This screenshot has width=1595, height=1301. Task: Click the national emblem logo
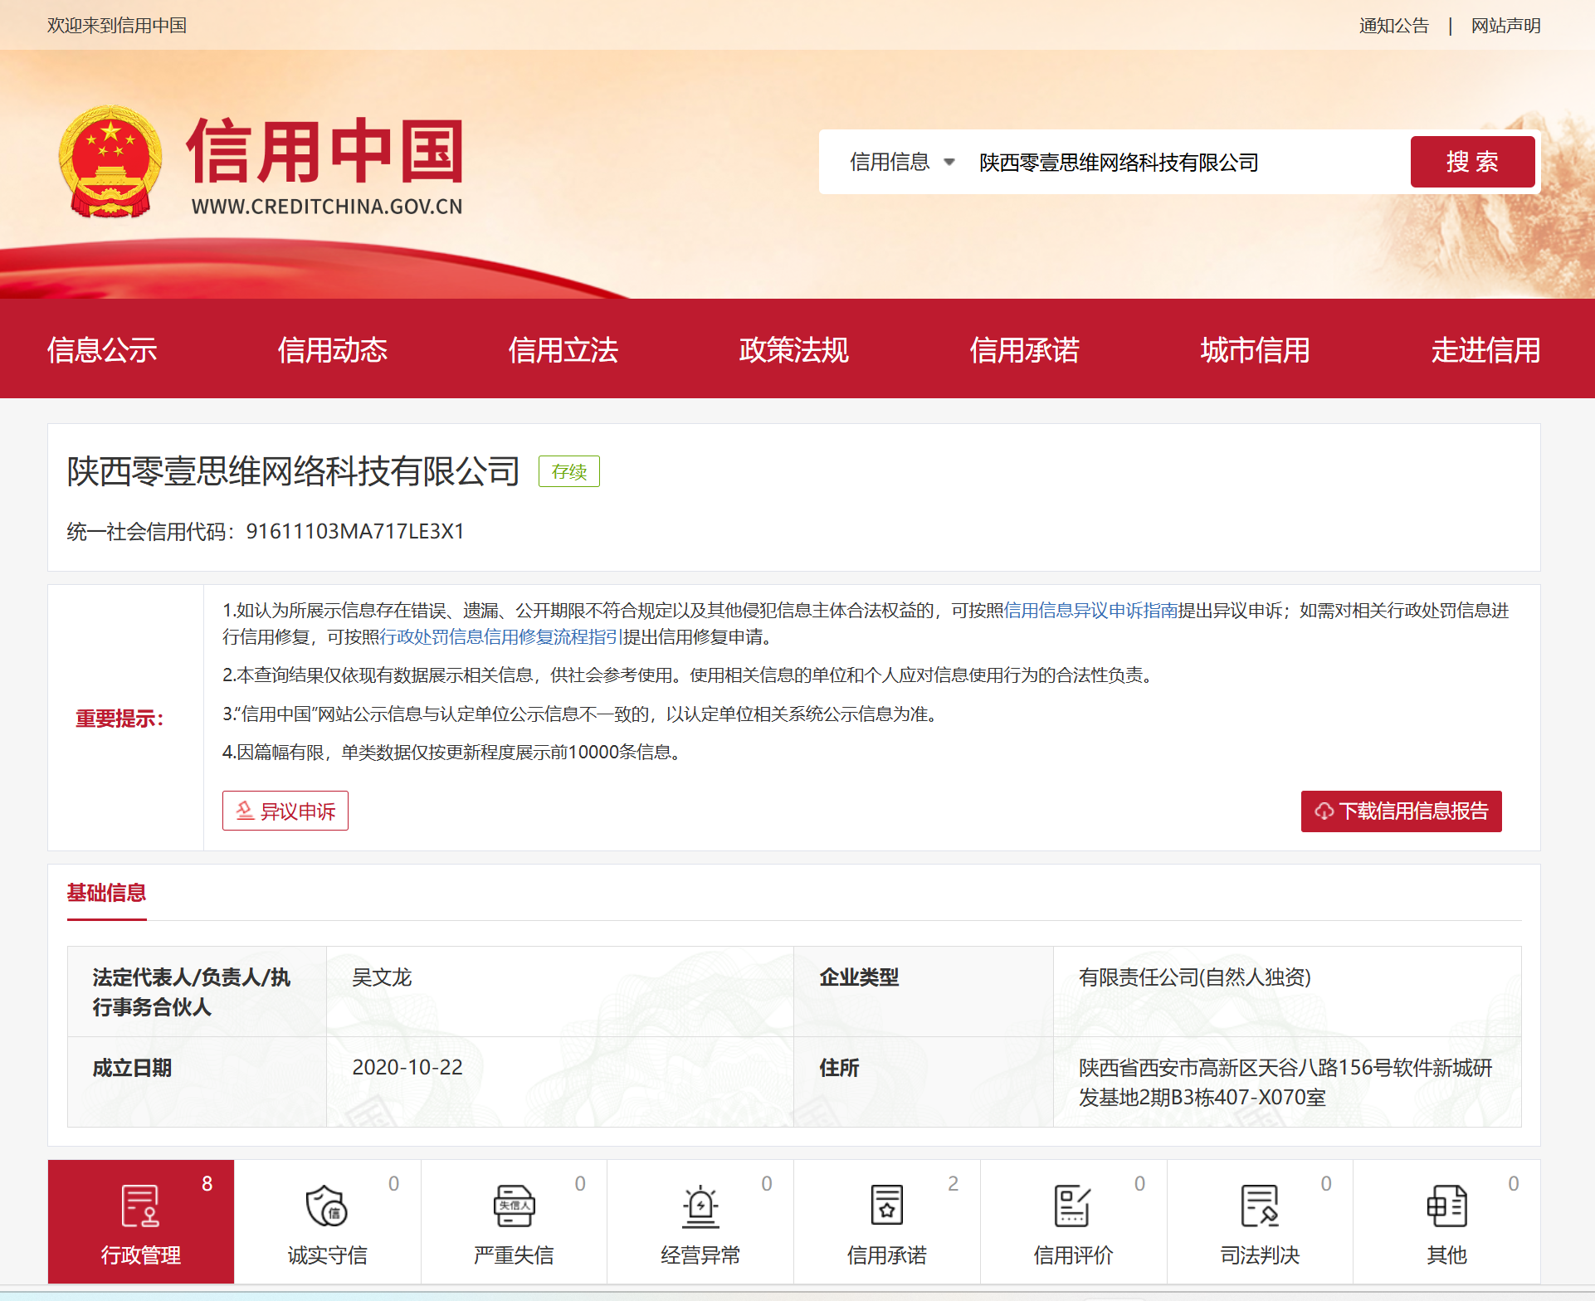coord(110,162)
